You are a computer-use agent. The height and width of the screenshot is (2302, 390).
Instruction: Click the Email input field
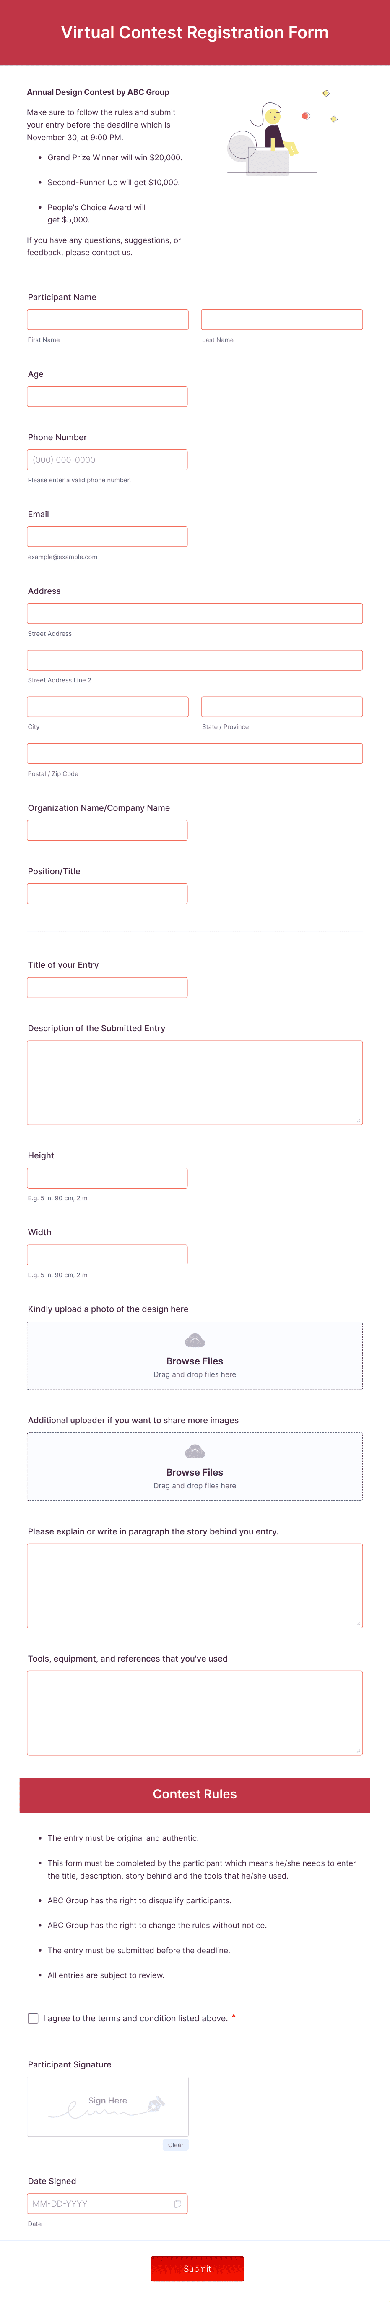[x=107, y=536]
